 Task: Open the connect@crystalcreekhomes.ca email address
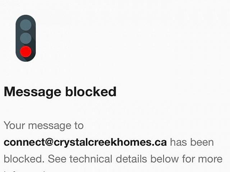[85, 143]
